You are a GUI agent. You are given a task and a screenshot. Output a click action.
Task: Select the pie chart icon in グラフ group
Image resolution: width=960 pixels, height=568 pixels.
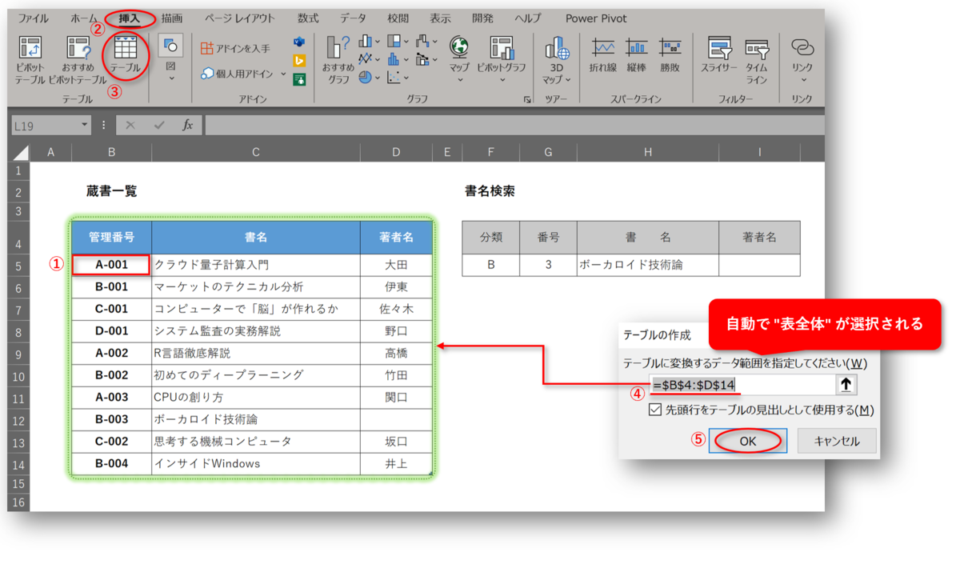point(364,76)
